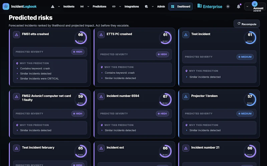Click the Integrations link chain icon
The width and height of the screenshot is (267, 166).
click(114, 6)
